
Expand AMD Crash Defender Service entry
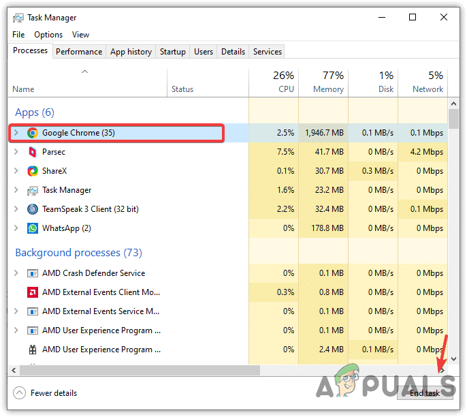(16, 273)
